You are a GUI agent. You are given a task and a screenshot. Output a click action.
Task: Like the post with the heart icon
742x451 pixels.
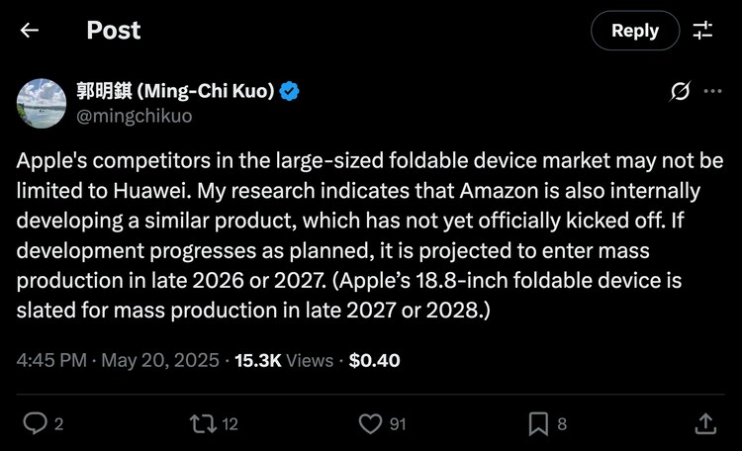point(370,423)
